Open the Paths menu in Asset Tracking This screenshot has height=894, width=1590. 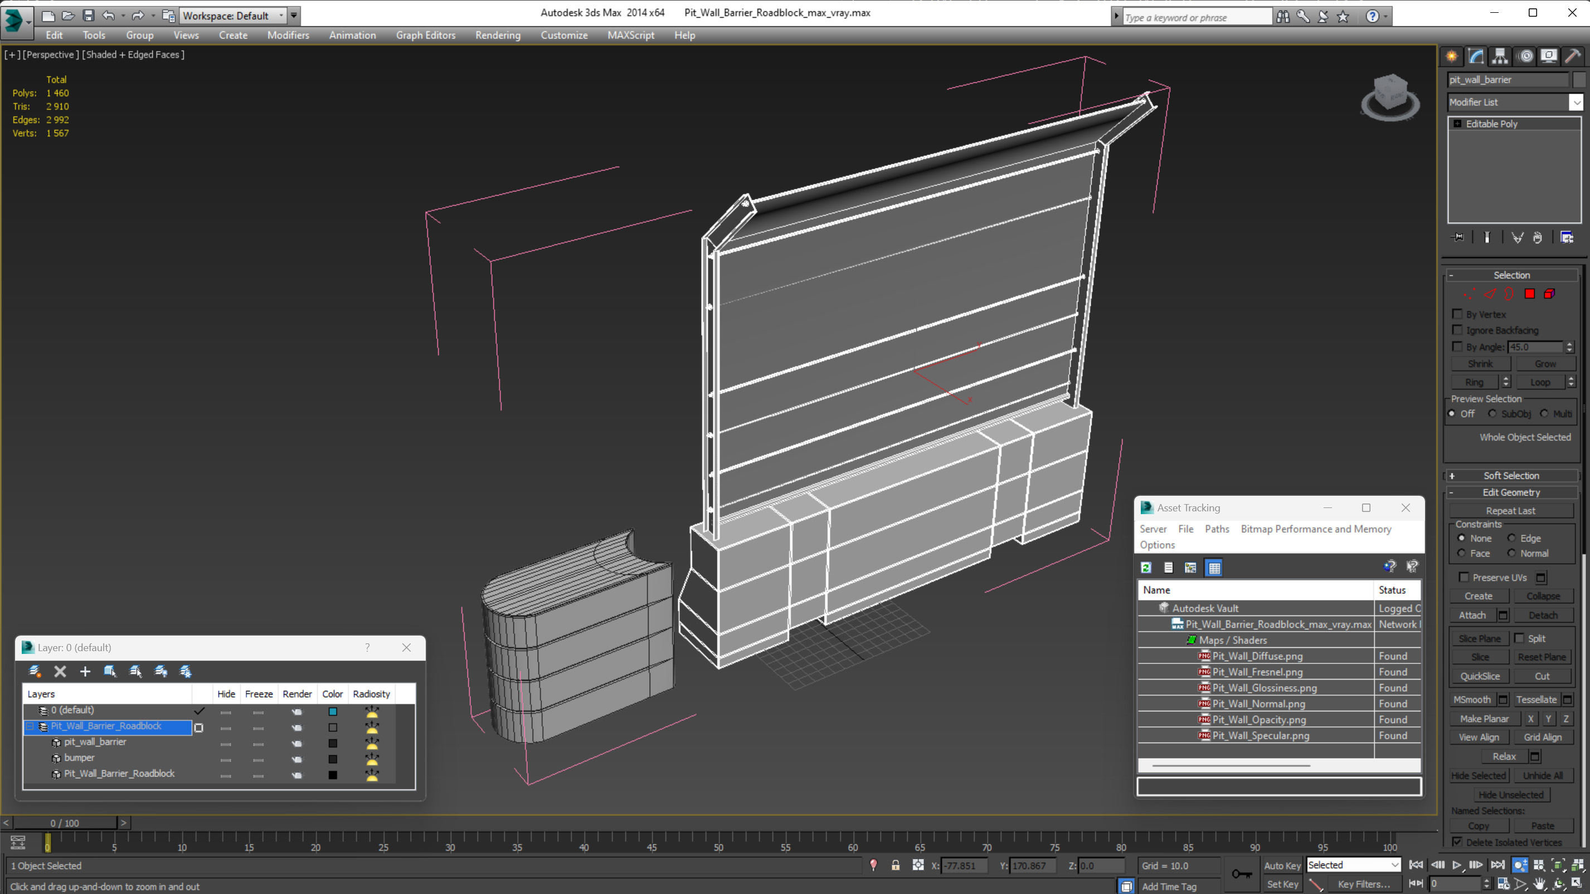tap(1217, 529)
